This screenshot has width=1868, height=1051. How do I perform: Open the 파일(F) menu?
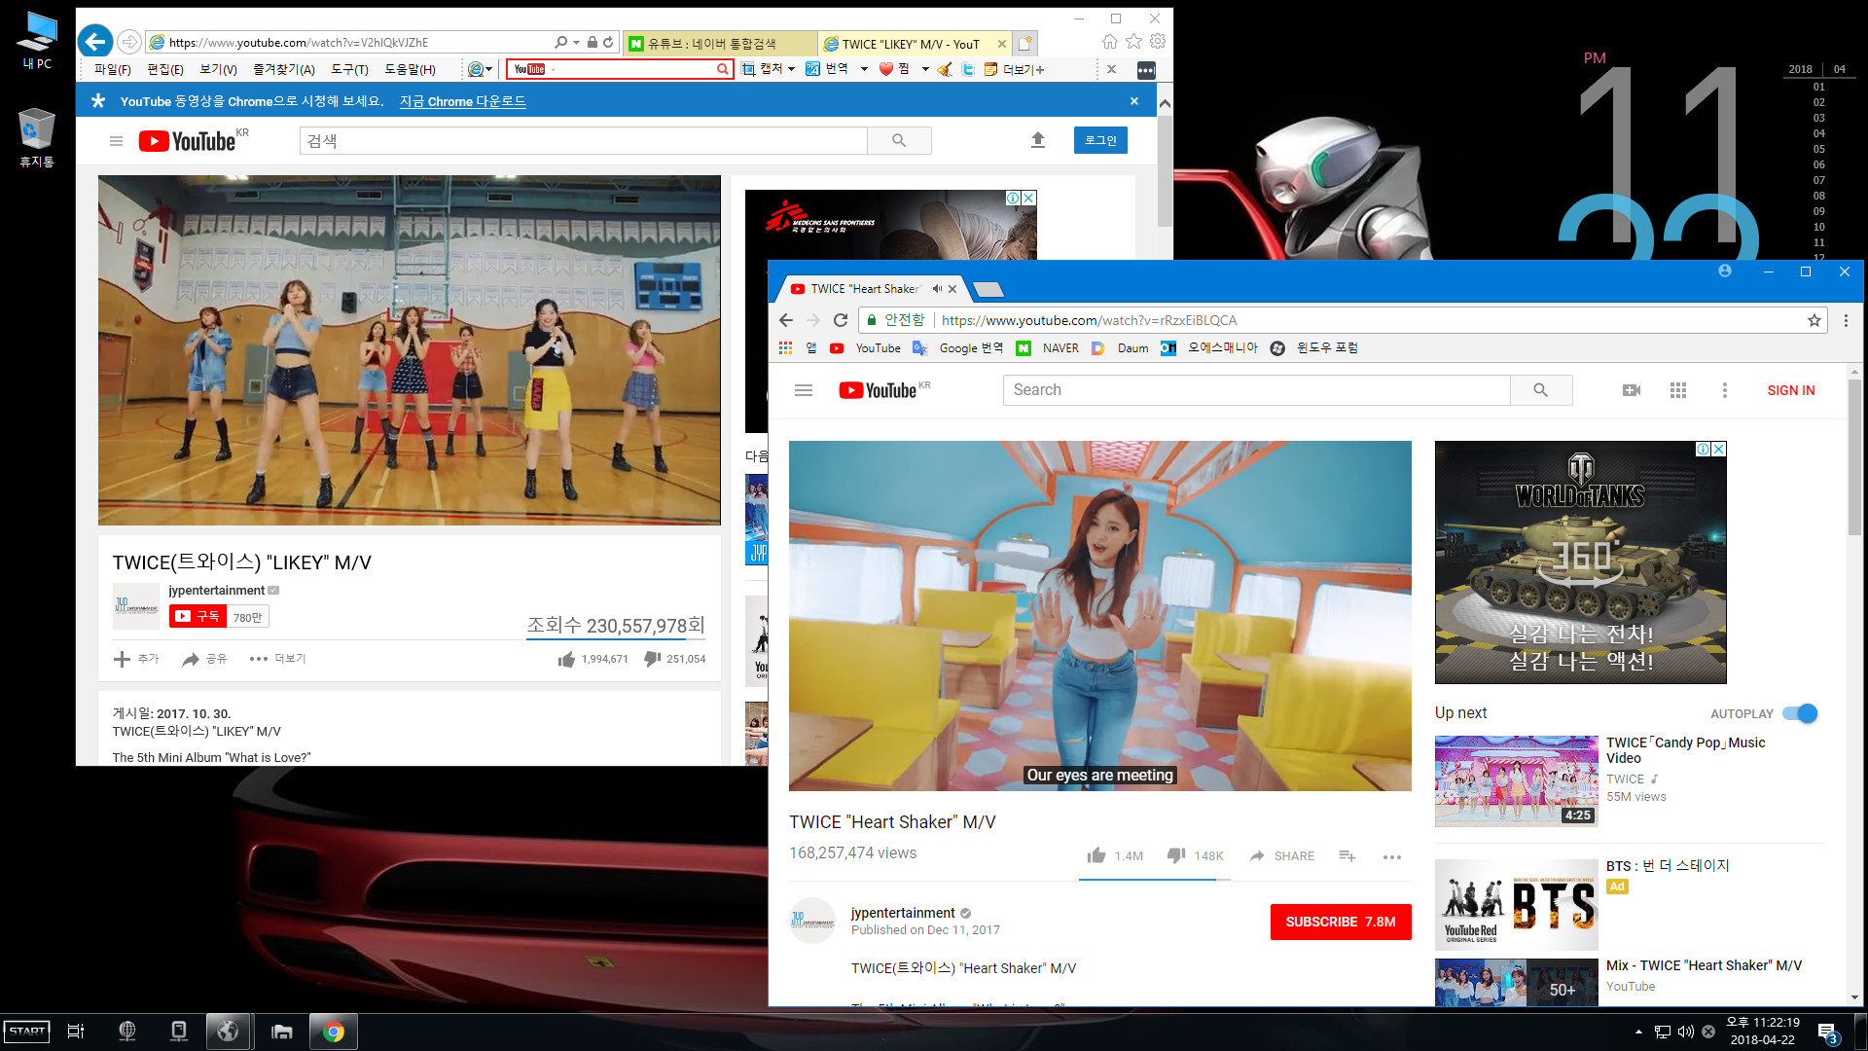click(113, 69)
